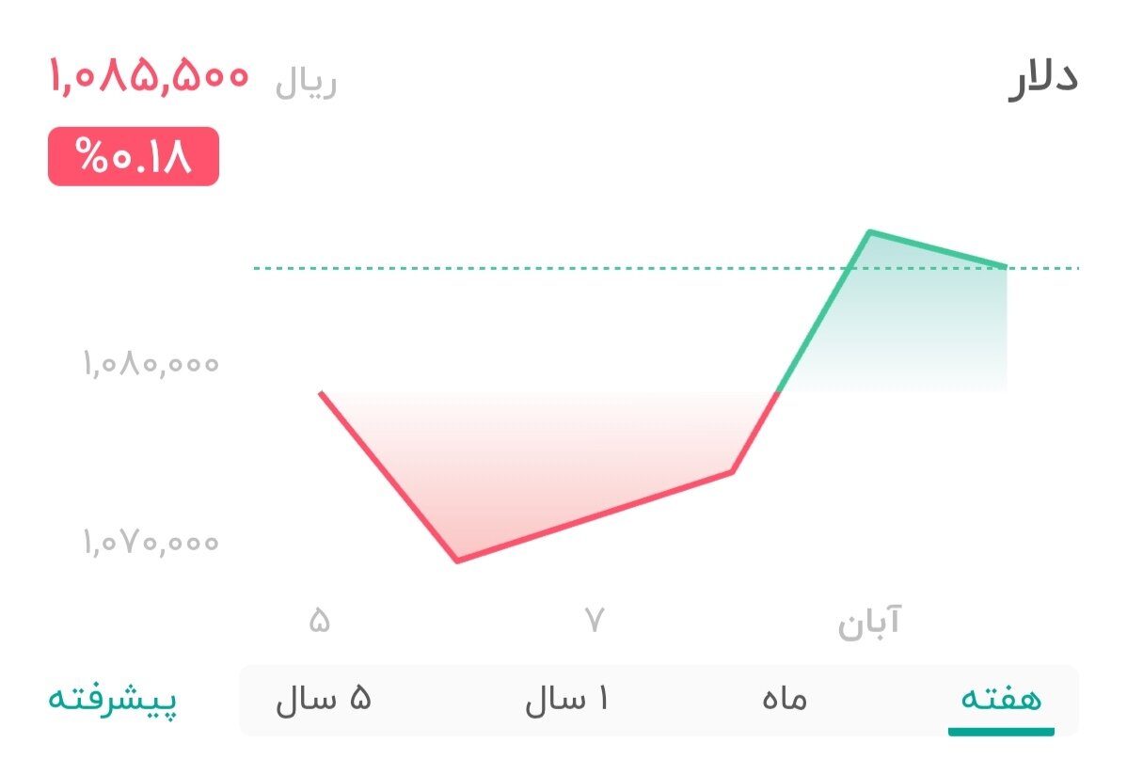Click the ۵ date label on axis
This screenshot has width=1127, height=759.
click(321, 620)
